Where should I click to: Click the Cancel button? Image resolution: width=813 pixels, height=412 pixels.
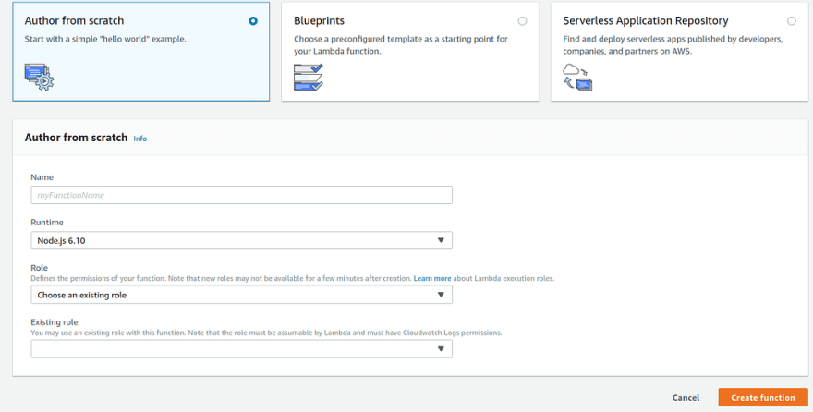[x=686, y=398]
